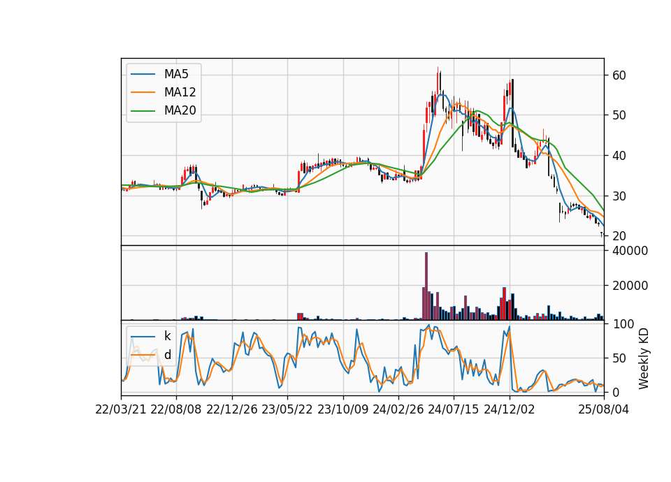Screen dimensions: 671x482
Task: Click the volume axis value 40000
Action: [630, 251]
